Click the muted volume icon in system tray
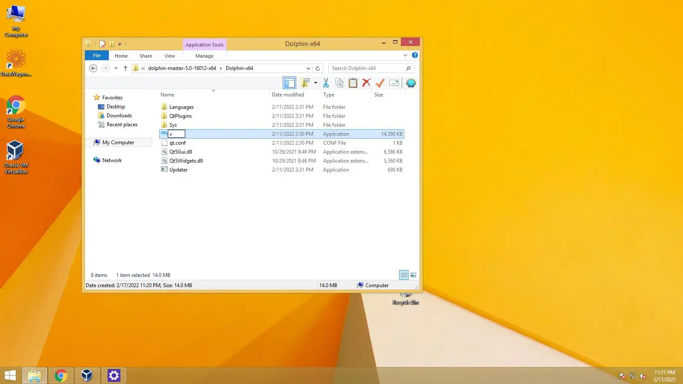683x384 pixels. pyautogui.click(x=643, y=376)
